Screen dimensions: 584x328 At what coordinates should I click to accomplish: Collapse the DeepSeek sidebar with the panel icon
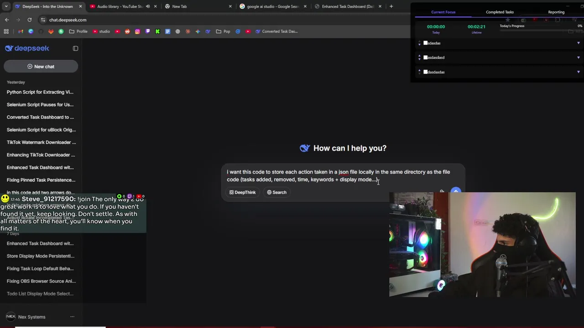(75, 48)
